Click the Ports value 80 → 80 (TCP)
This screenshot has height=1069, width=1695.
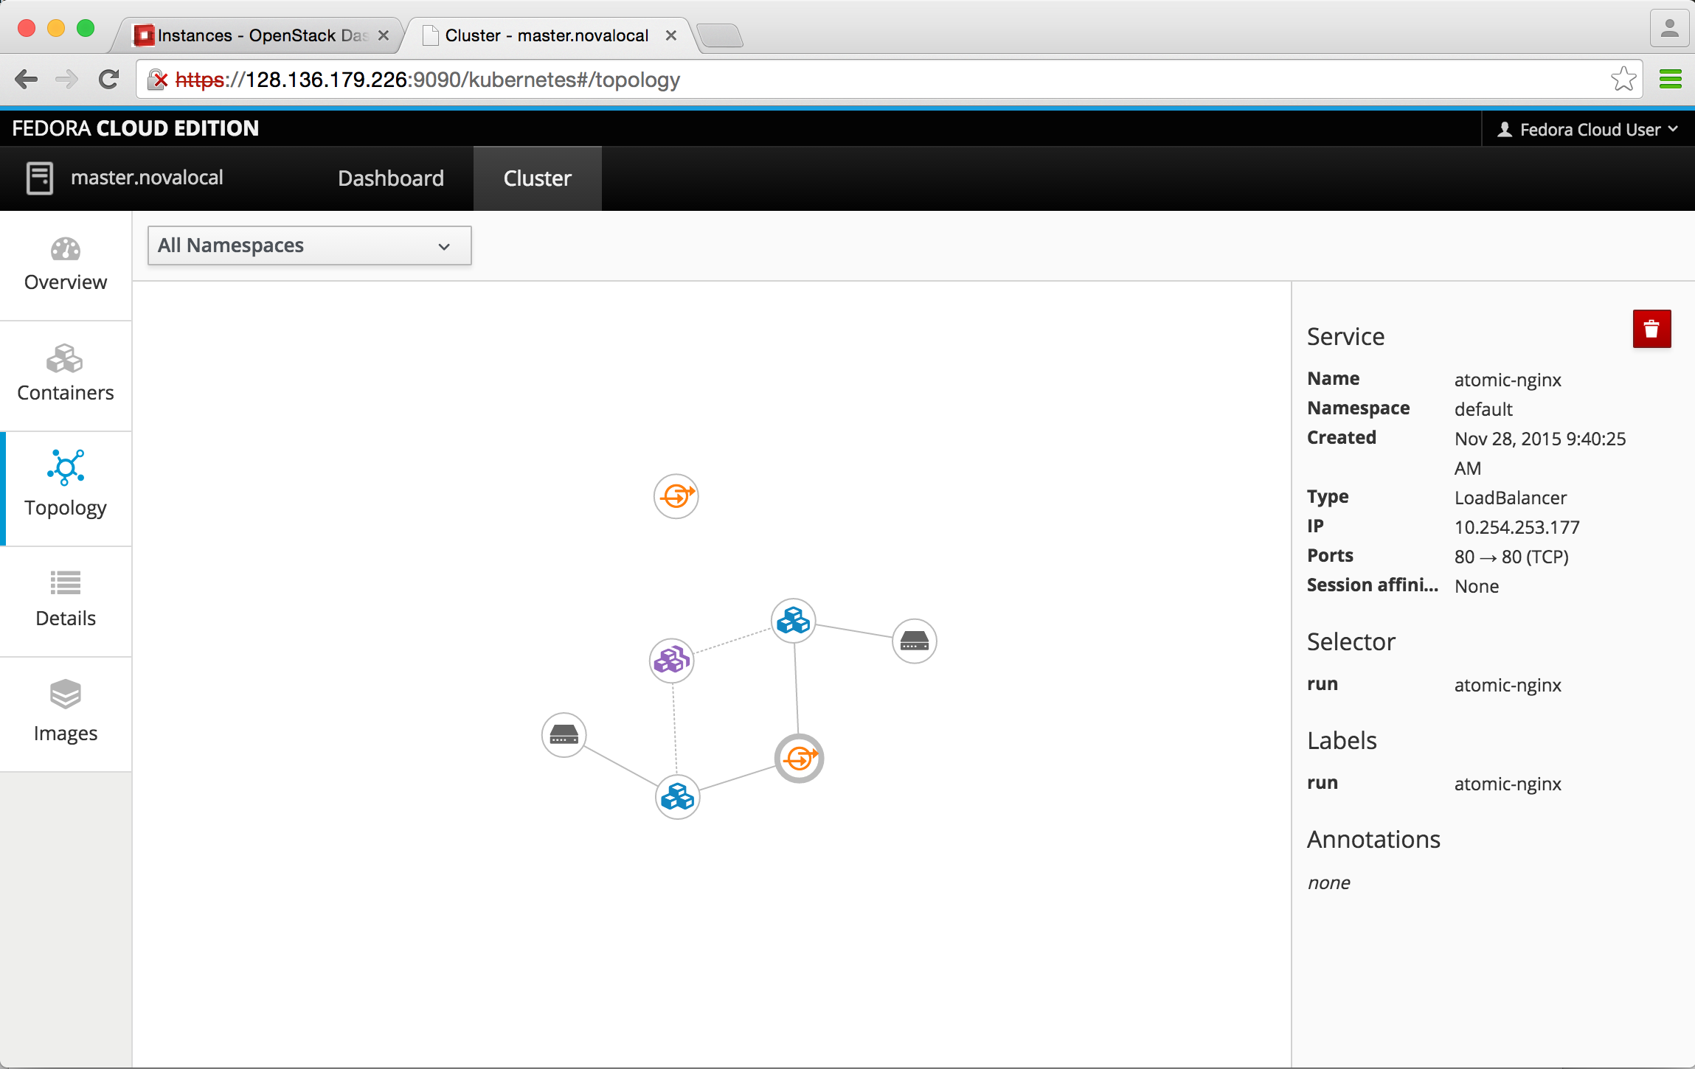point(1511,557)
